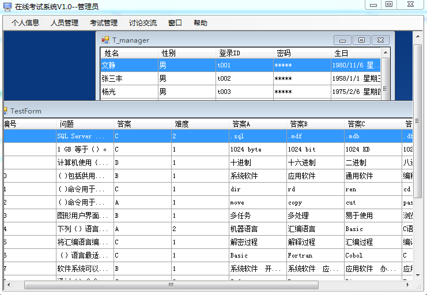
Task: Click the cut answer cell
Action: tap(373, 202)
